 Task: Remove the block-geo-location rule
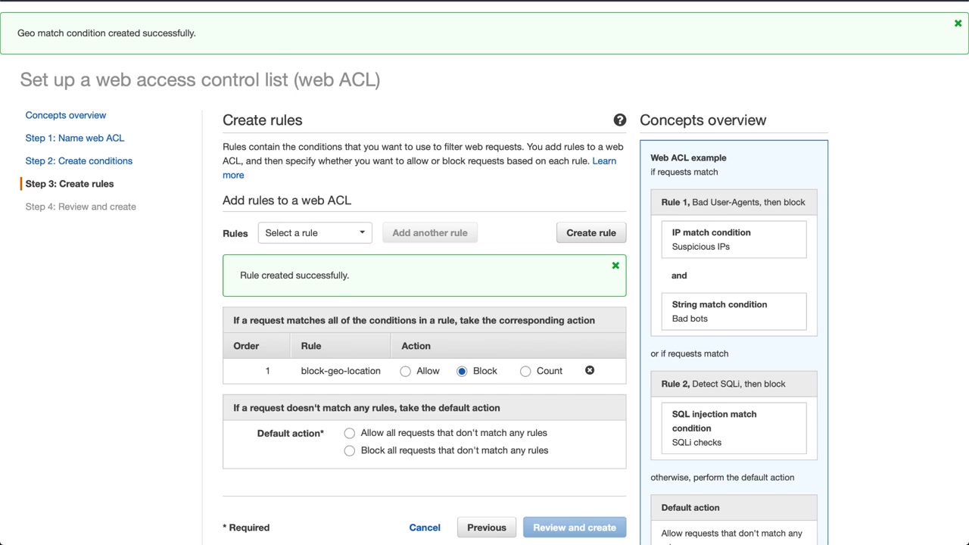coord(590,370)
